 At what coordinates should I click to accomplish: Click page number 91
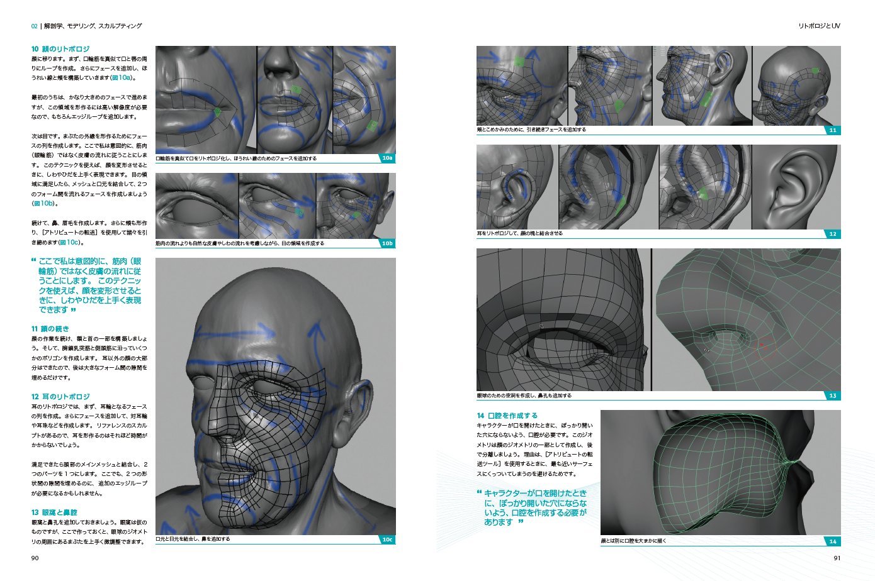[x=837, y=557]
